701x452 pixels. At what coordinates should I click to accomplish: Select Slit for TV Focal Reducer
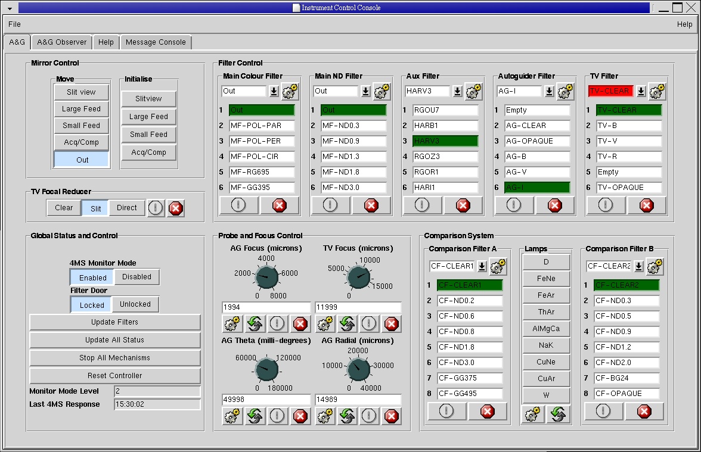point(95,208)
